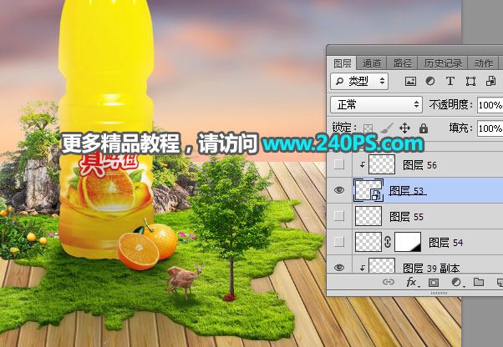Show layer 图层 55 visibility box
Image resolution: width=503 pixels, height=347 pixels.
tap(339, 216)
